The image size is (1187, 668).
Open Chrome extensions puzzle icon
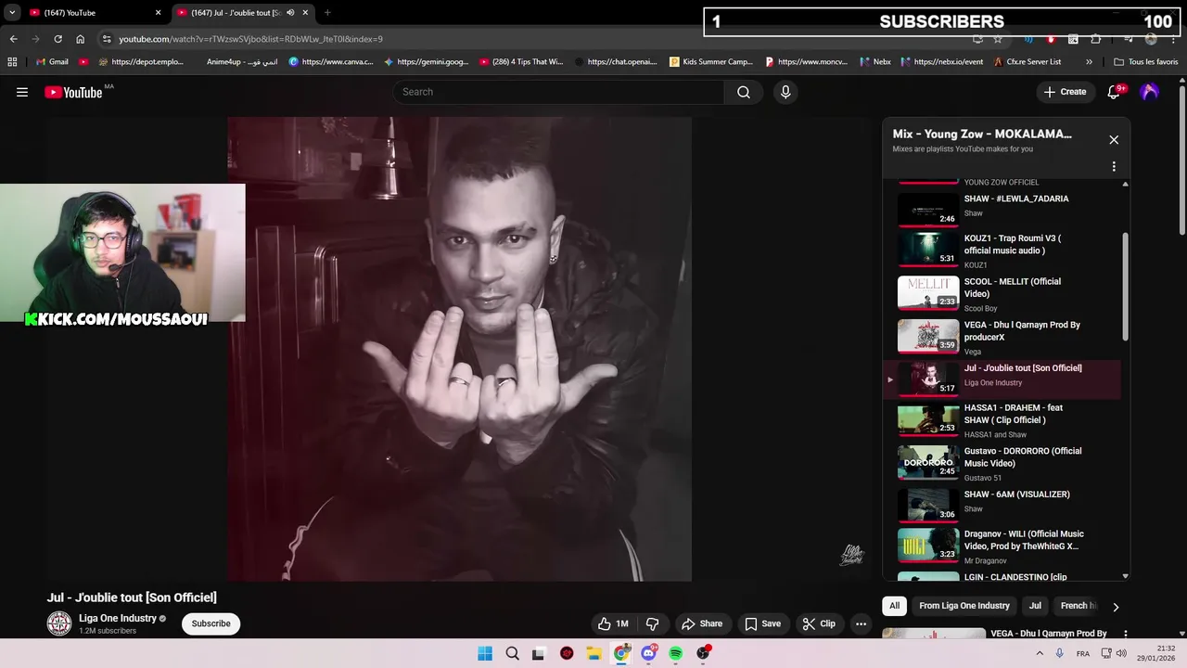coord(1096,39)
